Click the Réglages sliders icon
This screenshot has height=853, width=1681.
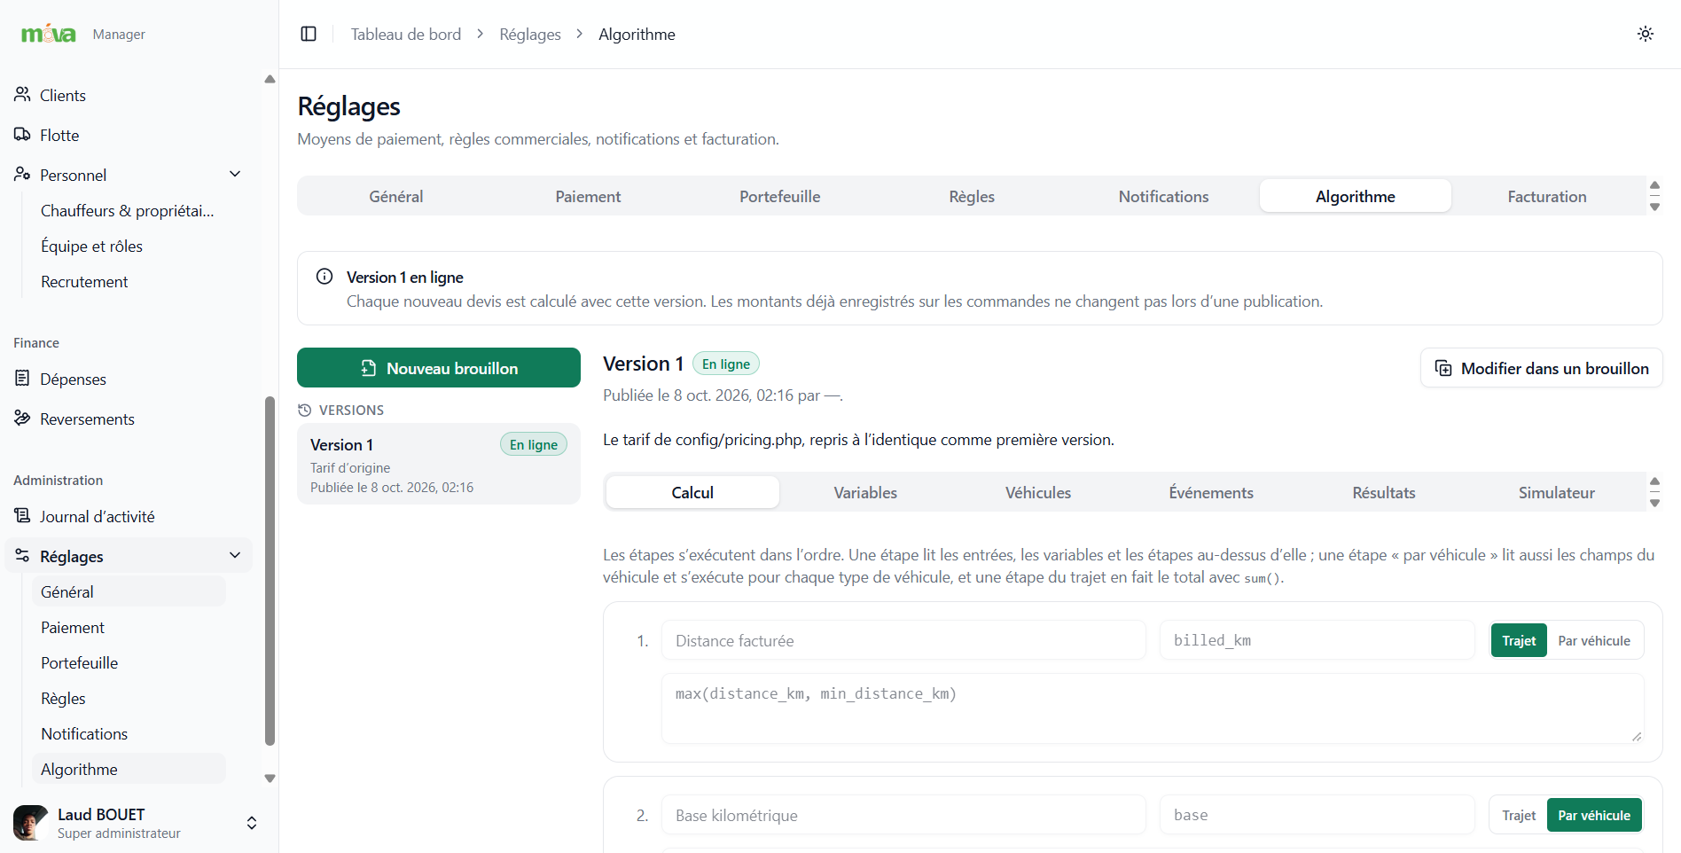pos(22,555)
